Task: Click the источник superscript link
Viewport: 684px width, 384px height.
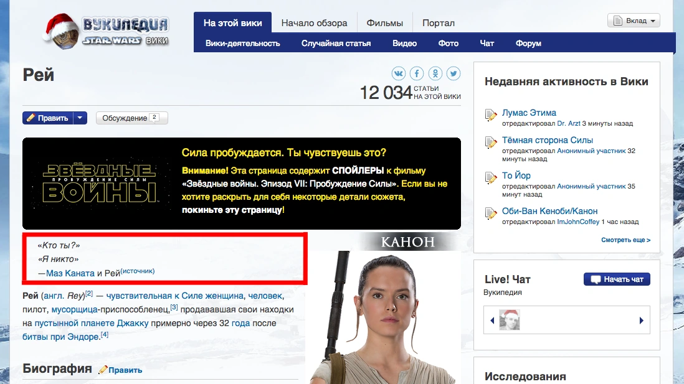Action: coord(138,271)
